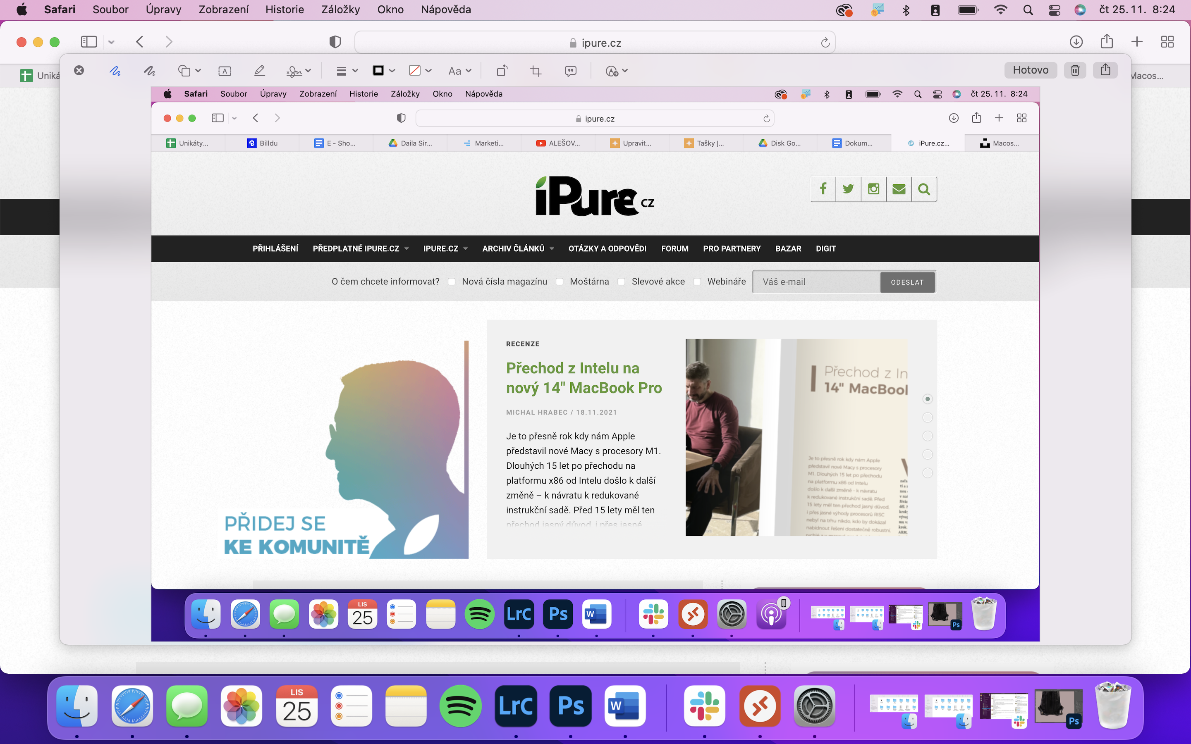The image size is (1191, 744).
Task: Select the Sketch tool in Markup toolbar
Action: 115,71
